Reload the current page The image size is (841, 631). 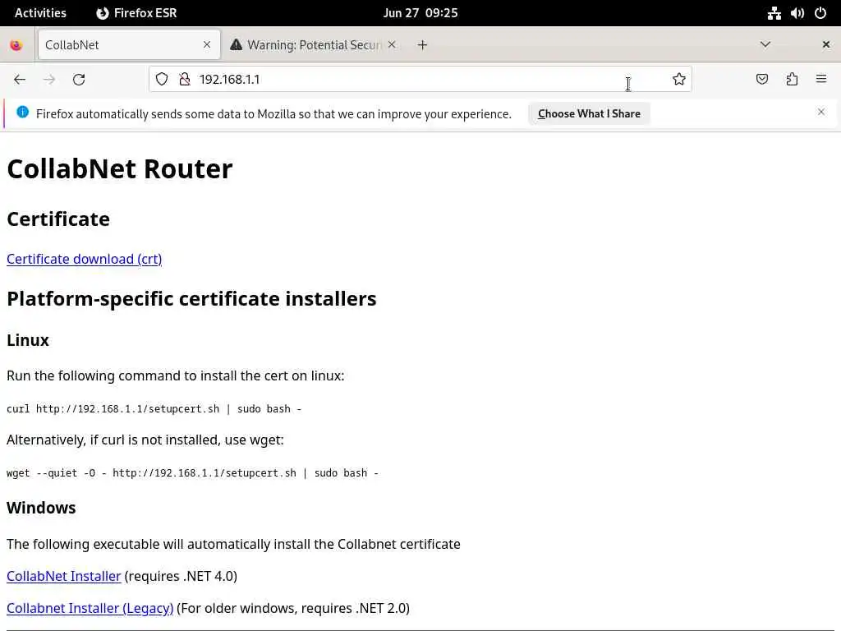coord(79,80)
